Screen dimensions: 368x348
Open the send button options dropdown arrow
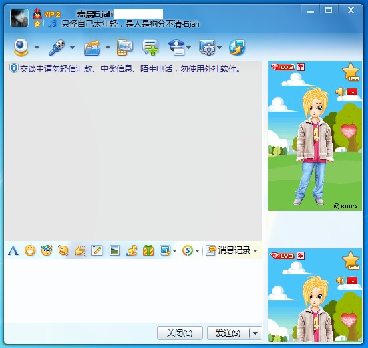(x=256, y=333)
